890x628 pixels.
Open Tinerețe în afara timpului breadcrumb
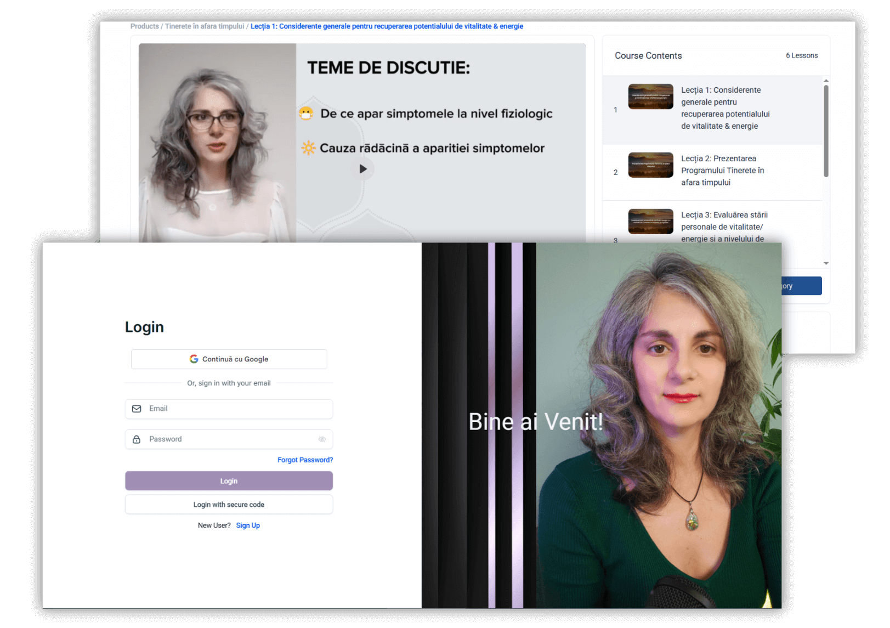[x=205, y=26]
